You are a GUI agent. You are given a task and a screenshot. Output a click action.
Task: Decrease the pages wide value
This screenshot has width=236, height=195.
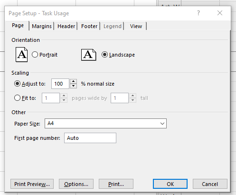pos(64,100)
